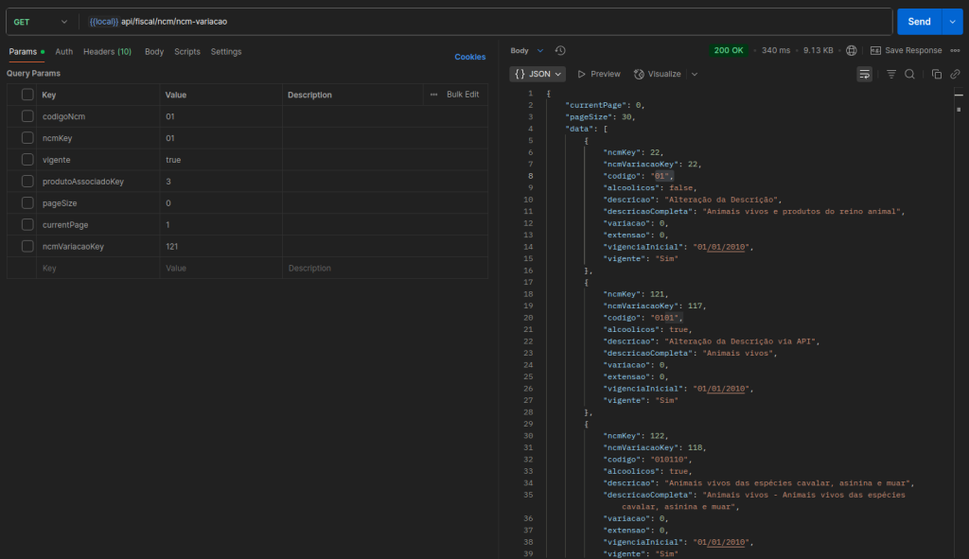
Task: Click the Preview play icon
Action: [582, 74]
